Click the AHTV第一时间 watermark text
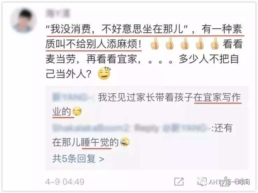Image resolution: width=258 pixels, height=193 pixels. [x=229, y=182]
